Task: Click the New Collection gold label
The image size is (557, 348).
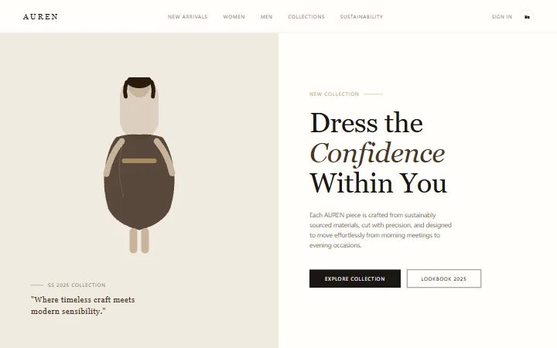Action: click(334, 94)
